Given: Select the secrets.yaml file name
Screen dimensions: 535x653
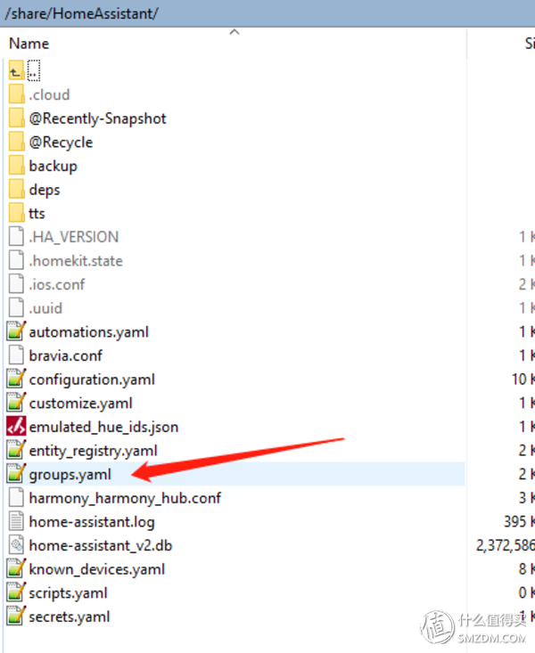Looking at the screenshot, I should (70, 616).
